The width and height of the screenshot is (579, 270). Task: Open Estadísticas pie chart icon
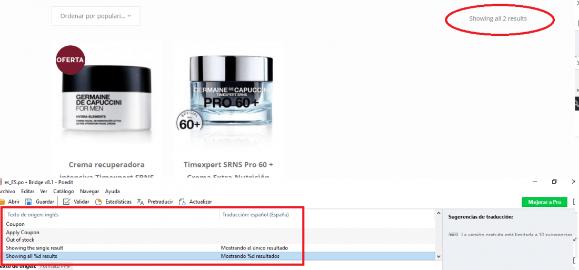[x=98, y=202]
